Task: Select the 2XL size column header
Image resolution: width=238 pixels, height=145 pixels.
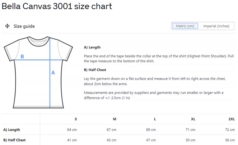Action: (232, 119)
